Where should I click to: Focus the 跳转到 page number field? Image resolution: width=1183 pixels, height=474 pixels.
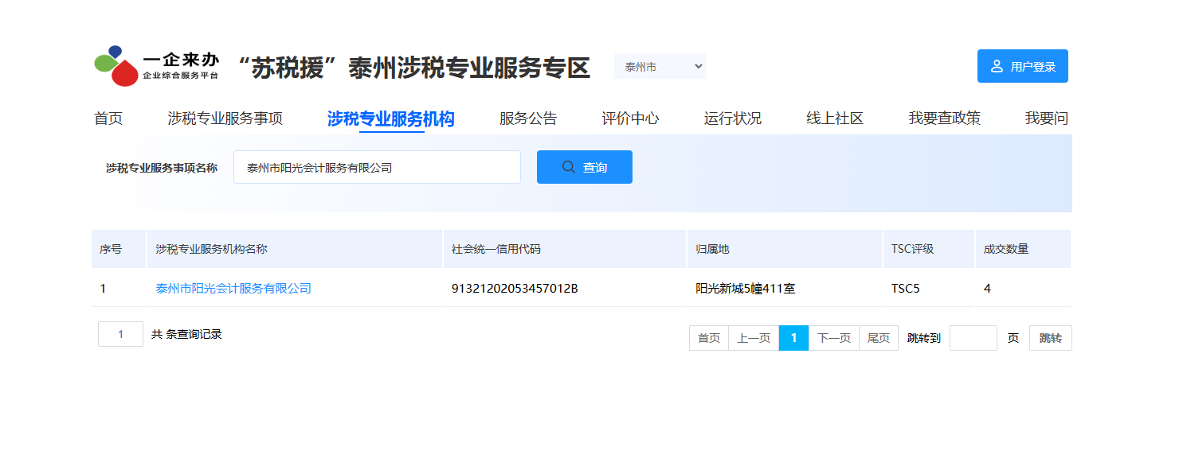click(x=973, y=338)
